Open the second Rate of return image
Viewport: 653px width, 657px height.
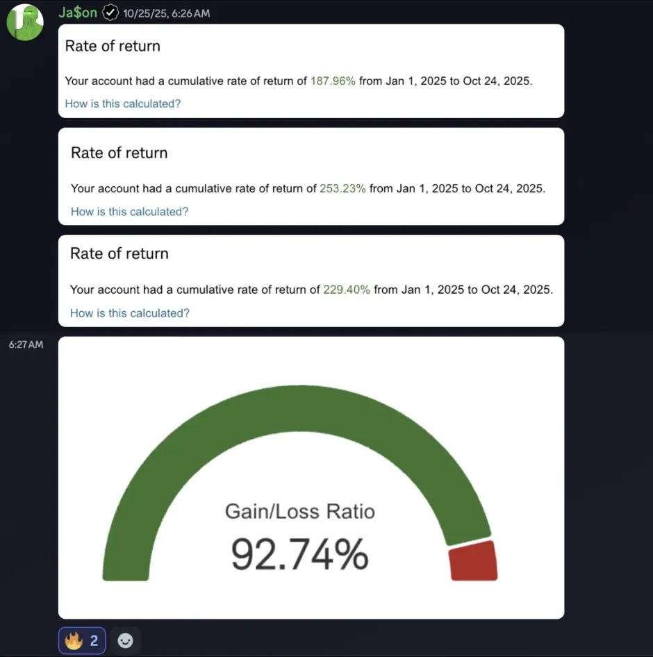[311, 176]
